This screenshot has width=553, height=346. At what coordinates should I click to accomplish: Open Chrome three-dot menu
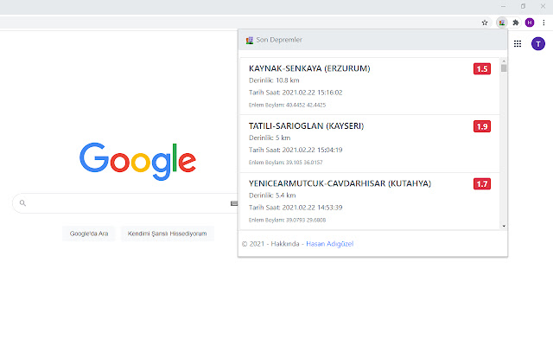pos(543,22)
